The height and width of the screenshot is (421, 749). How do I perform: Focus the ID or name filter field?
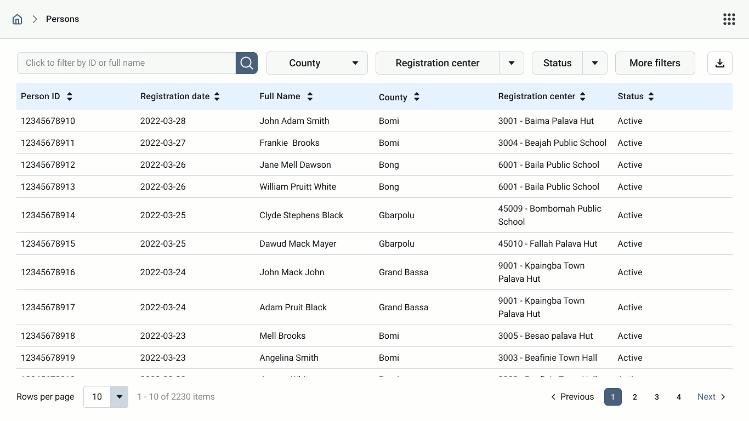tap(126, 63)
